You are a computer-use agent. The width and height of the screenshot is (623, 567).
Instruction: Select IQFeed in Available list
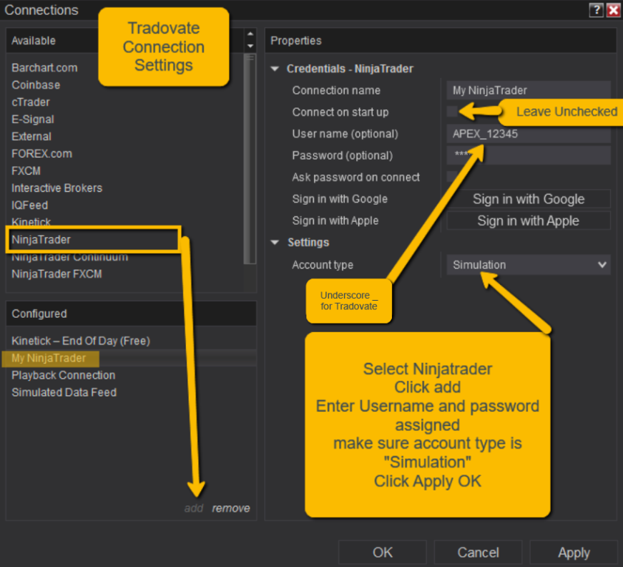tap(30, 205)
